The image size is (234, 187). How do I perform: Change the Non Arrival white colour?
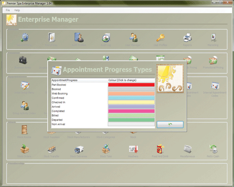coord(132,124)
